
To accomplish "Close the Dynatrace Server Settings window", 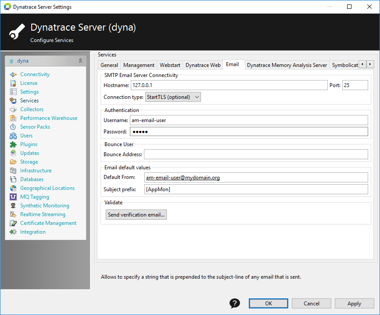I will point(369,7).
